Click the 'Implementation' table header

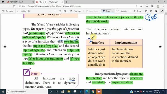126,43
